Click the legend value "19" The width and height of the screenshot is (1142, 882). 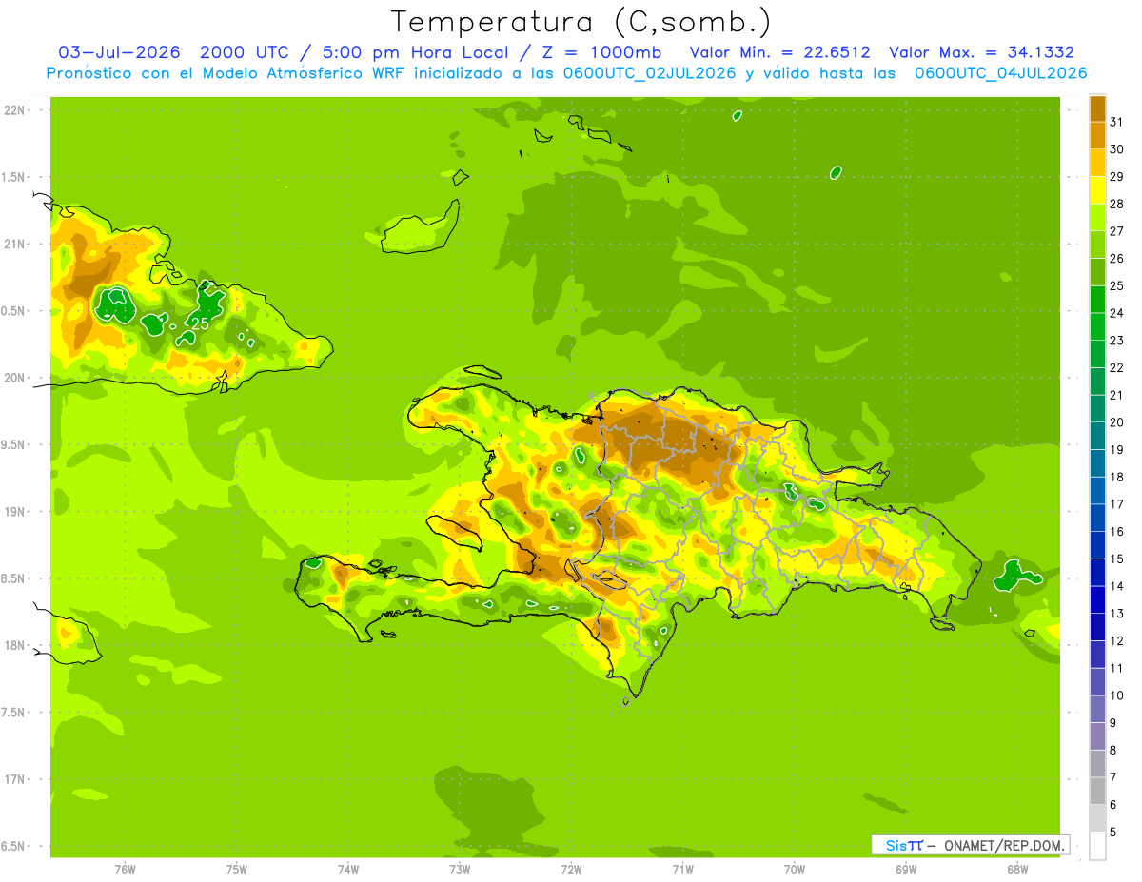(1116, 449)
